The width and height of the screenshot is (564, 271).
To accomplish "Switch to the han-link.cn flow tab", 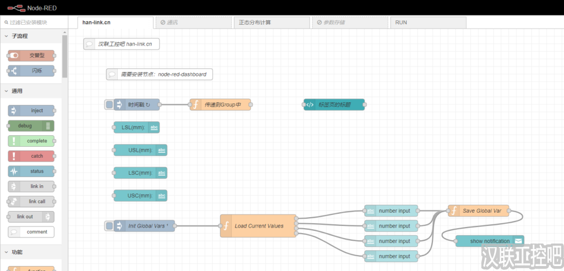I will [116, 22].
